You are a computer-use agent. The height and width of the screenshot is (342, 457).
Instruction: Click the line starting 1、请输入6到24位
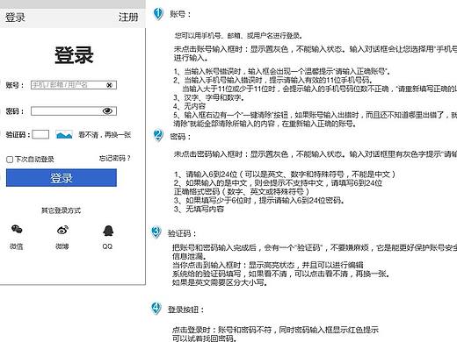click(x=285, y=175)
